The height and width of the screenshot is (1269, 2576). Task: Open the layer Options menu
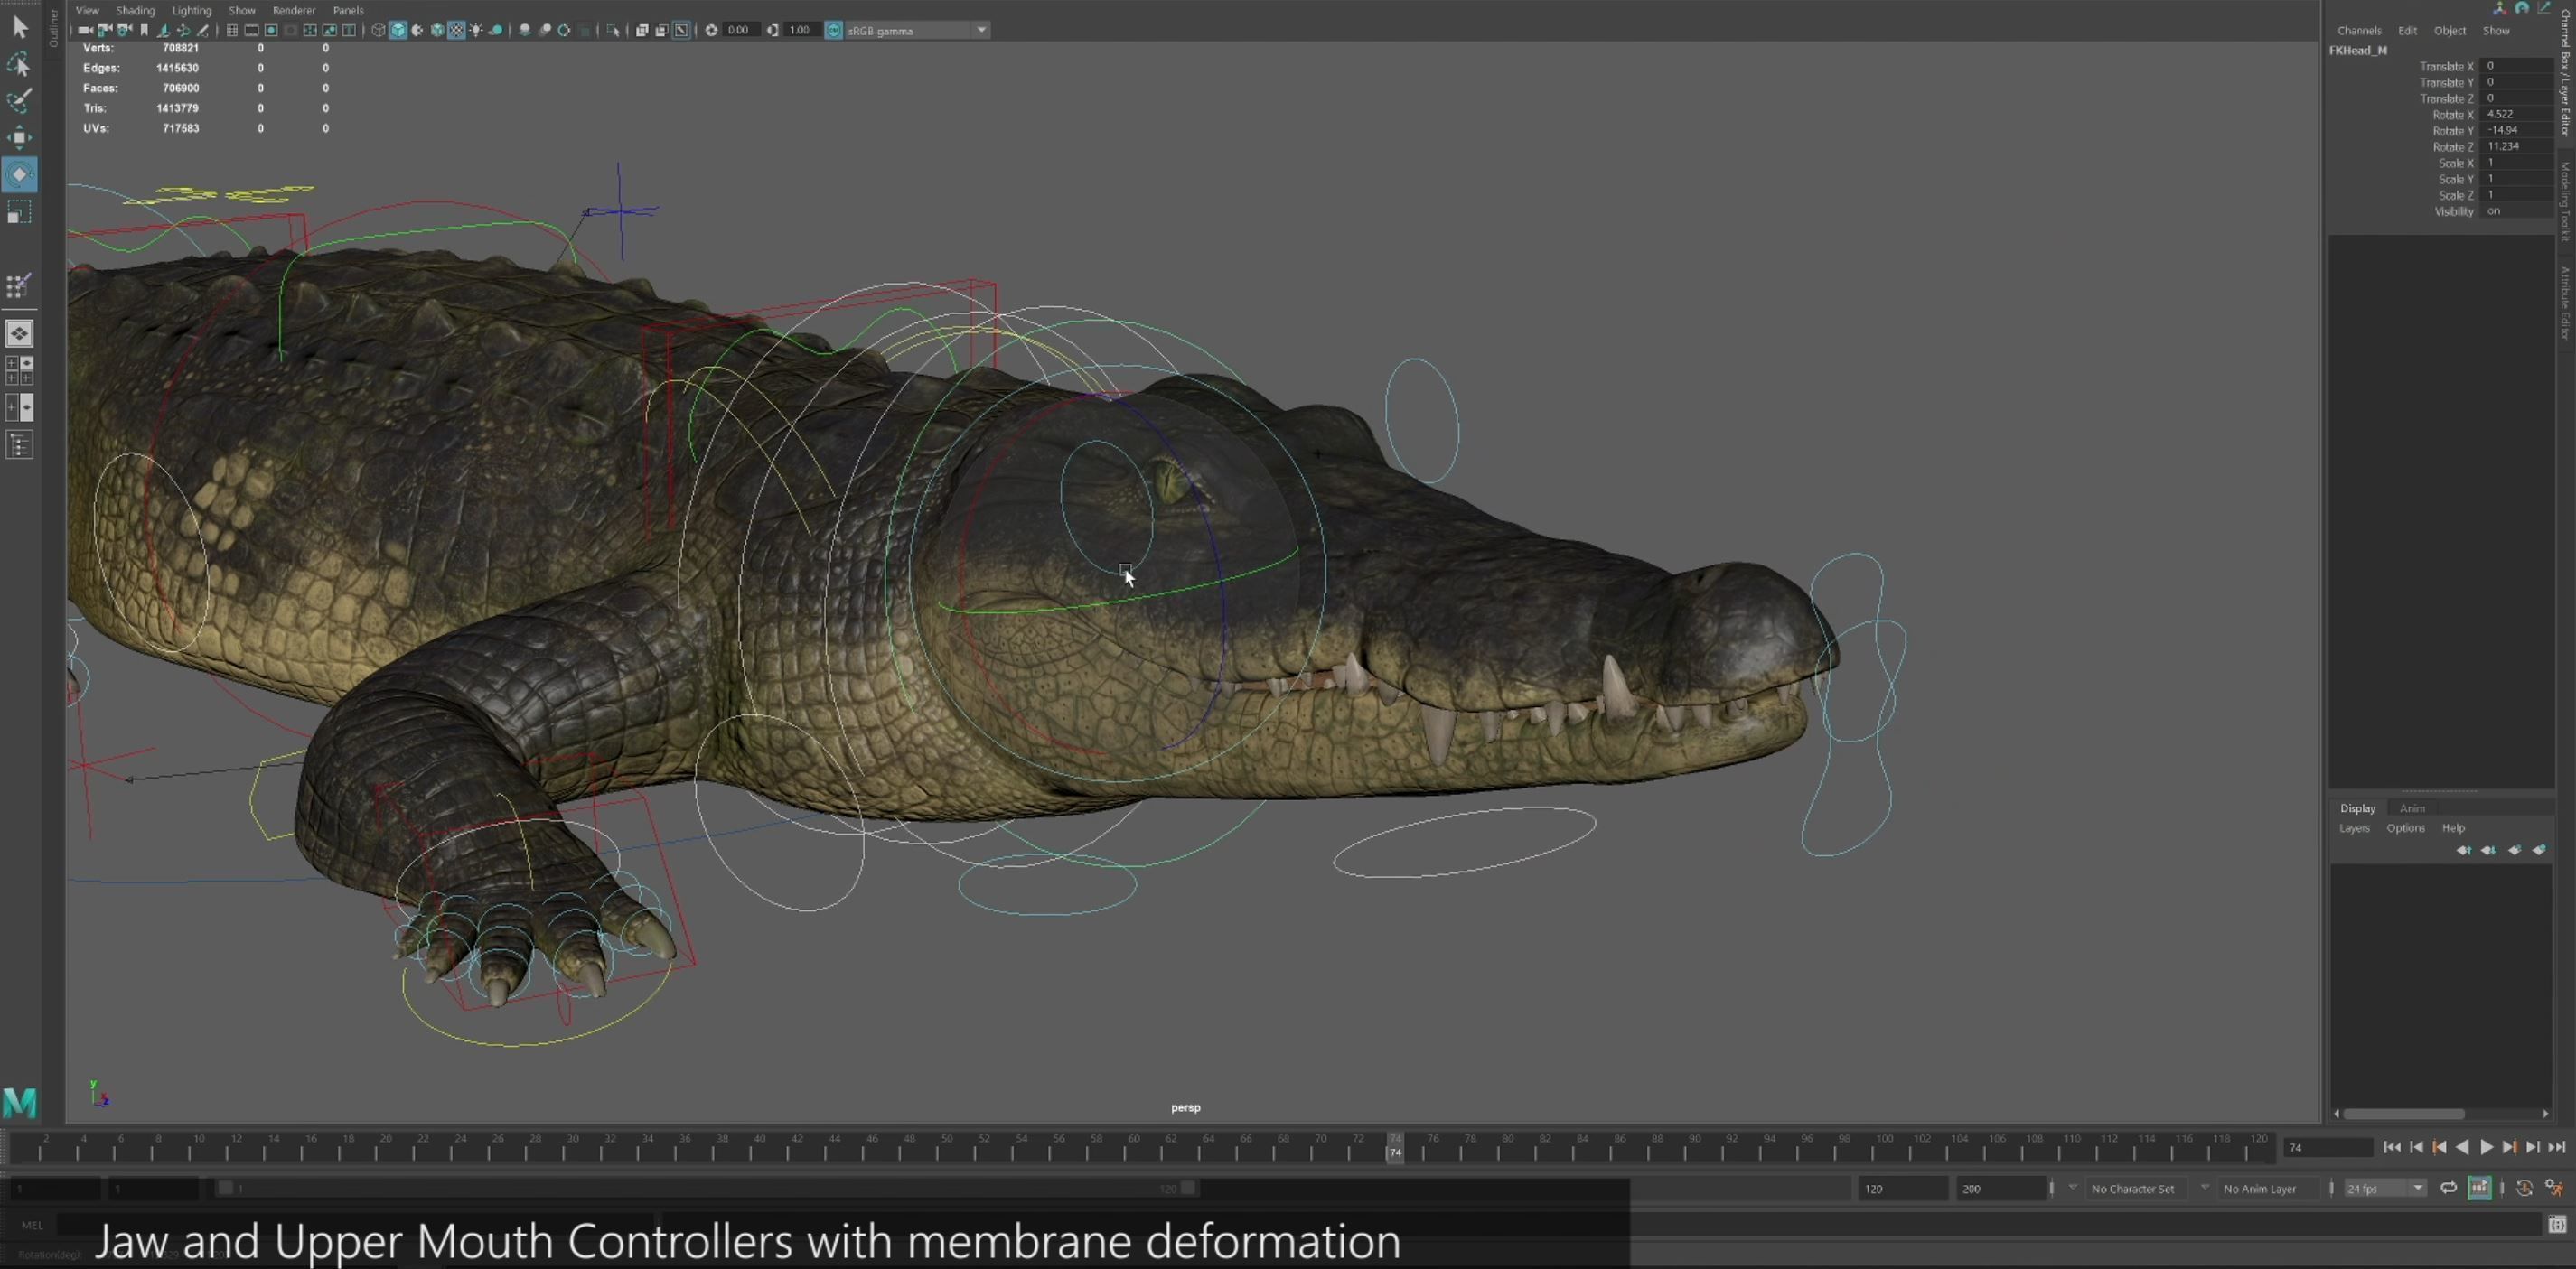pyautogui.click(x=2405, y=828)
